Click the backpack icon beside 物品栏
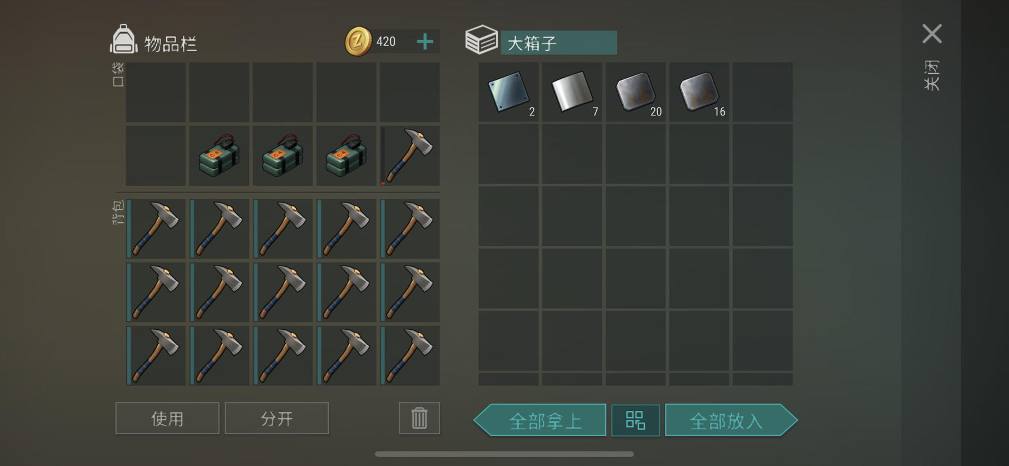1009x466 pixels. click(x=123, y=39)
